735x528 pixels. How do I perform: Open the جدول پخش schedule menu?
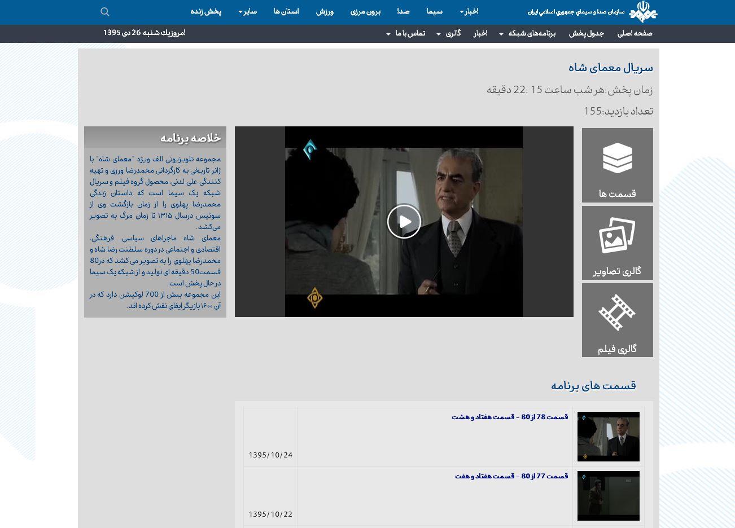(586, 34)
